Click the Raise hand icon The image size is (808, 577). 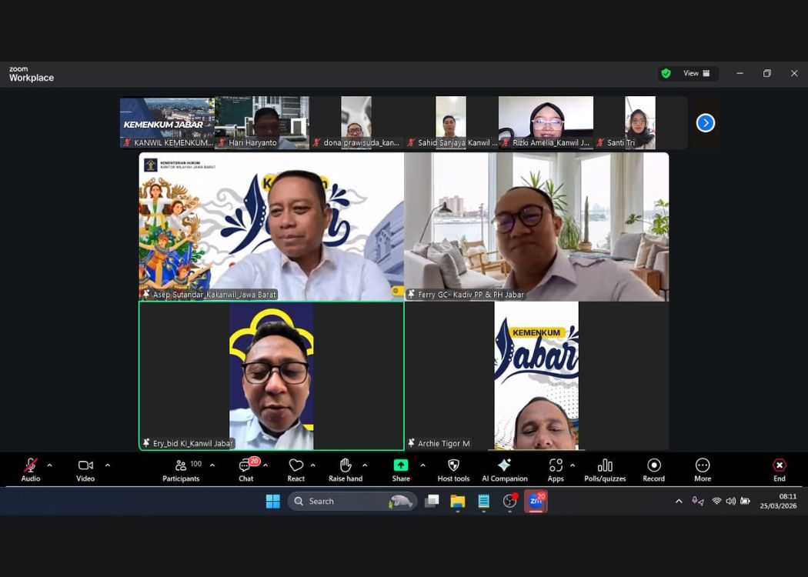point(346,469)
